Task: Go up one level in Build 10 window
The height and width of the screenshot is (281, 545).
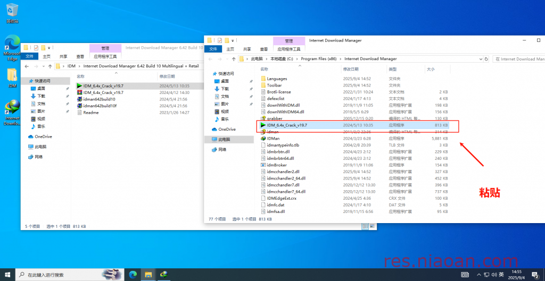Action: point(50,66)
